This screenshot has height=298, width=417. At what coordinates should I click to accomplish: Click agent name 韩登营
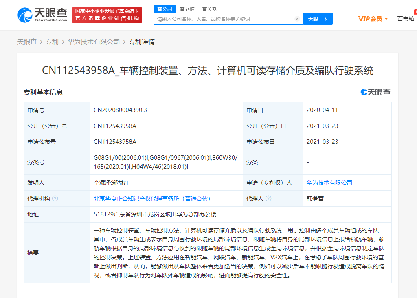315,199
